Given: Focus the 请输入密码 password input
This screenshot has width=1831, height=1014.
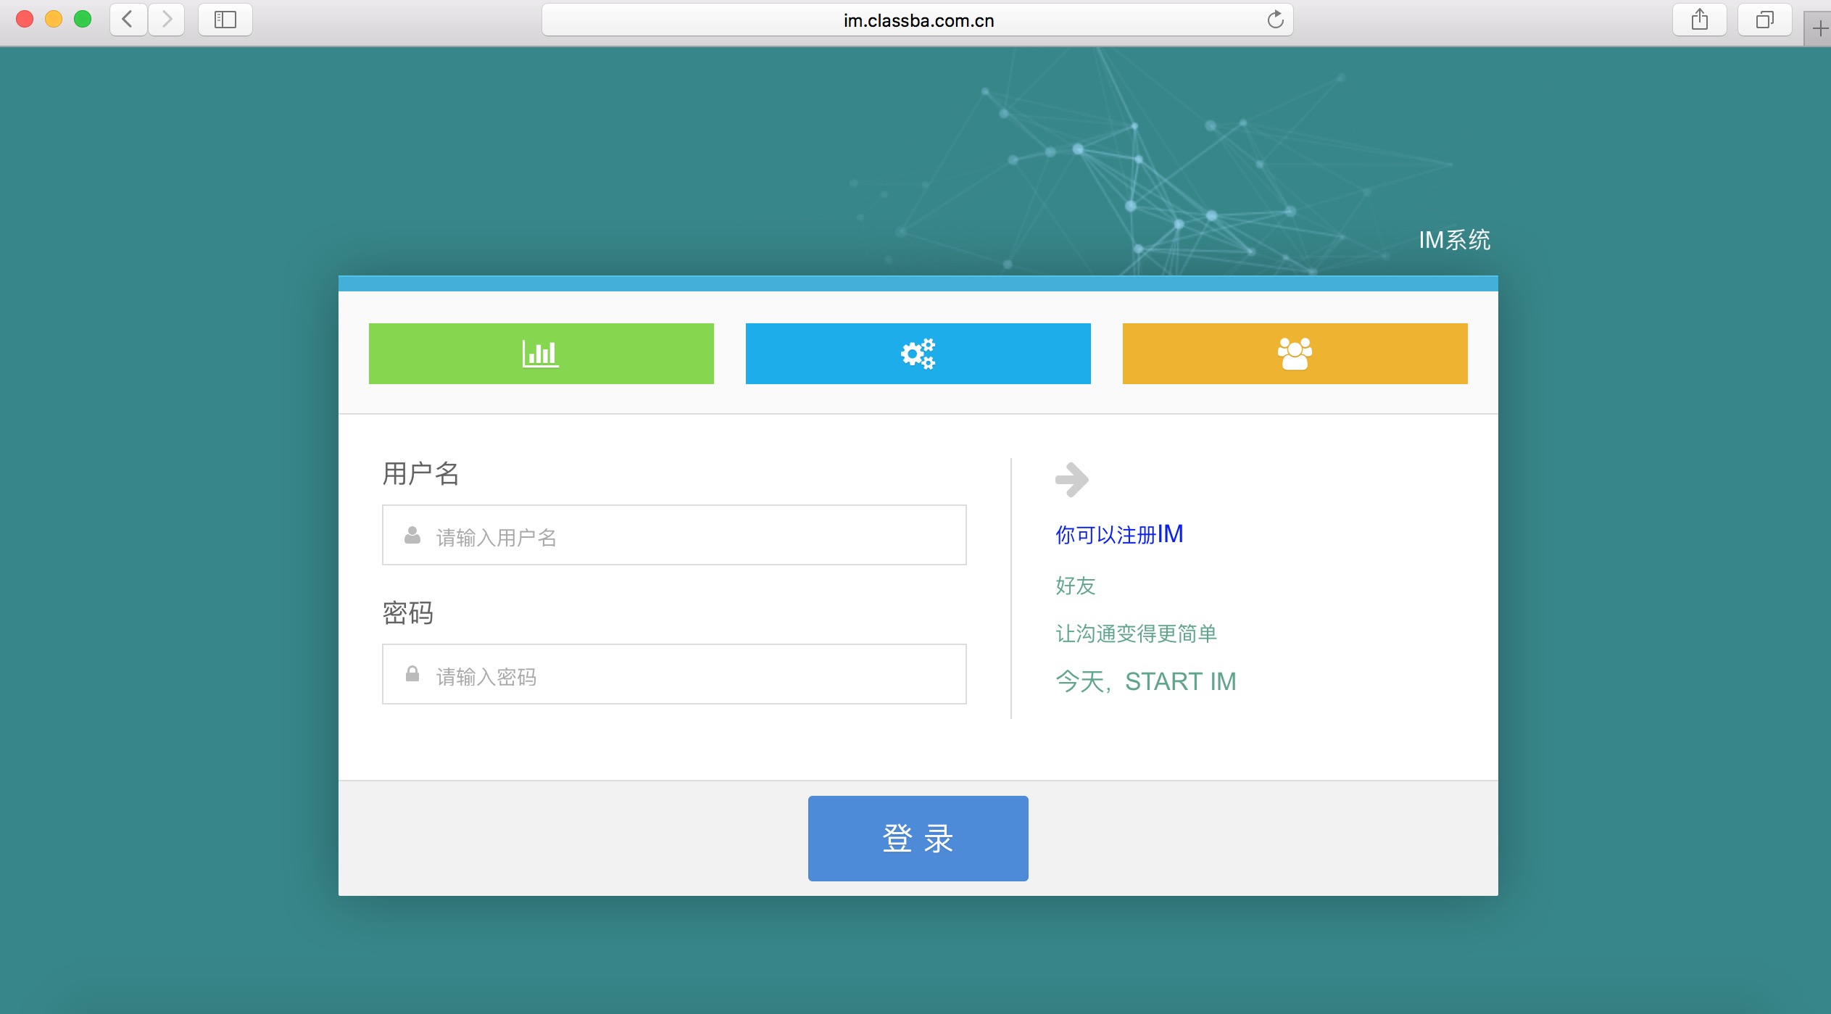Looking at the screenshot, I should coord(696,675).
